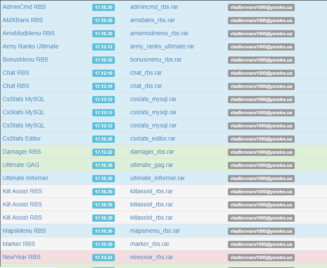Download the mapsmenu_rbs.rar file
The width and height of the screenshot is (327, 268).
[x=155, y=231]
